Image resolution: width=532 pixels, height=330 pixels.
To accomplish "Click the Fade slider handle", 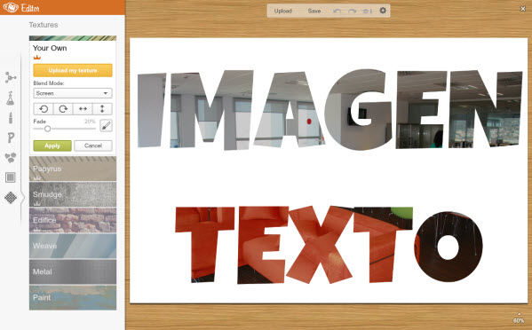I will [x=47, y=129].
